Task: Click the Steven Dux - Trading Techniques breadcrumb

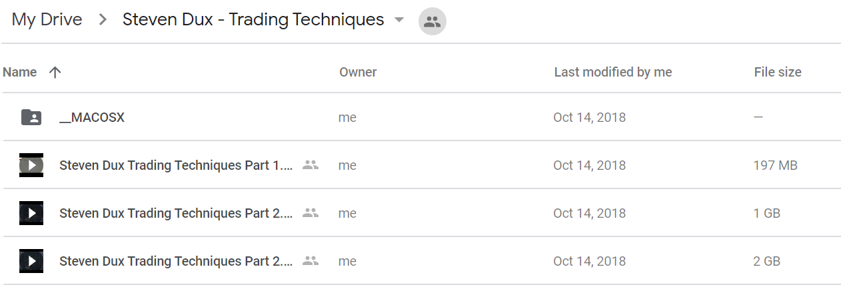Action: (253, 20)
